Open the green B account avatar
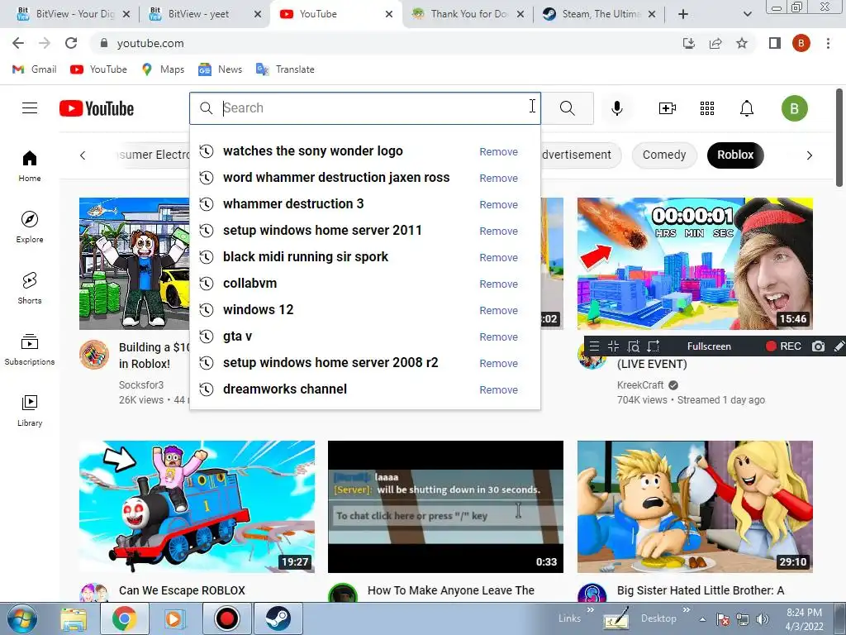The height and width of the screenshot is (635, 846). point(794,108)
